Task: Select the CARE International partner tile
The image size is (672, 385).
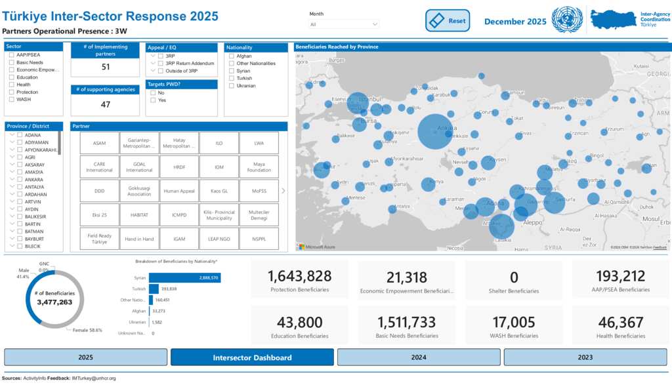Action: pos(99,167)
